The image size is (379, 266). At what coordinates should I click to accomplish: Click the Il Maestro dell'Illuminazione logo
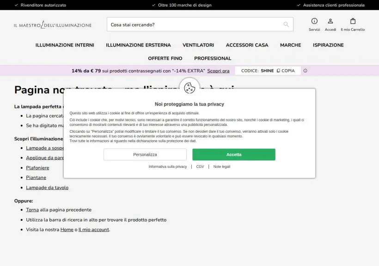(x=53, y=24)
